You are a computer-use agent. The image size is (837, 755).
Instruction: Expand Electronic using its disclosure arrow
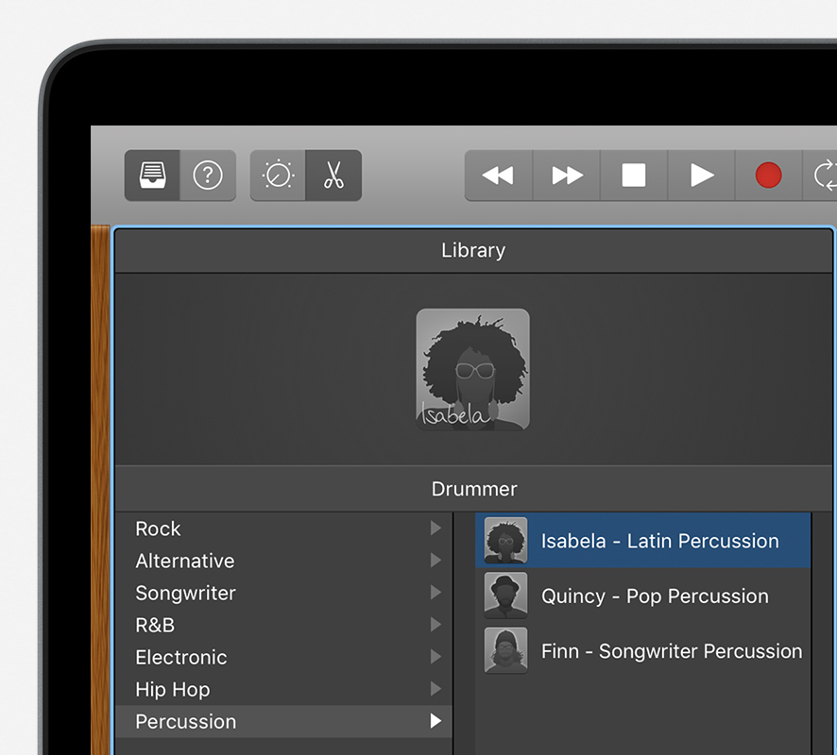[436, 657]
